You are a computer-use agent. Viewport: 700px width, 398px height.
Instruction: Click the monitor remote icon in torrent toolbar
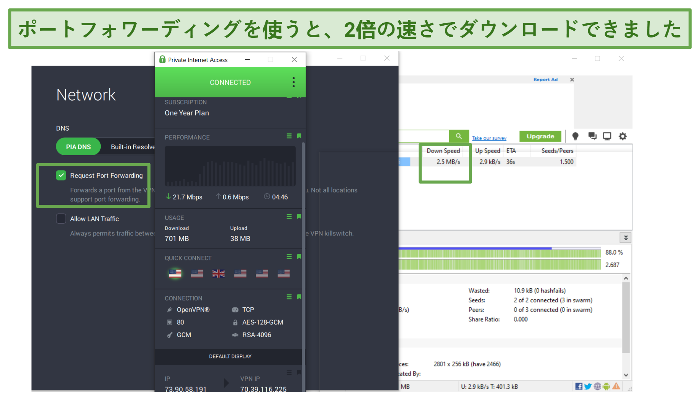(x=607, y=136)
